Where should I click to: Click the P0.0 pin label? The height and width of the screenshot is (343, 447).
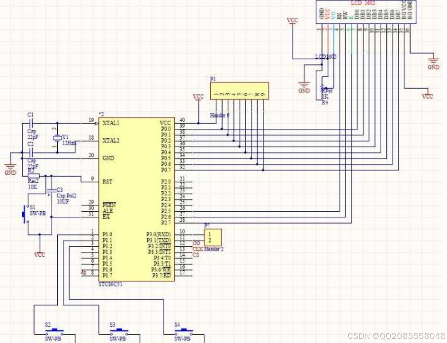pyautogui.click(x=166, y=129)
